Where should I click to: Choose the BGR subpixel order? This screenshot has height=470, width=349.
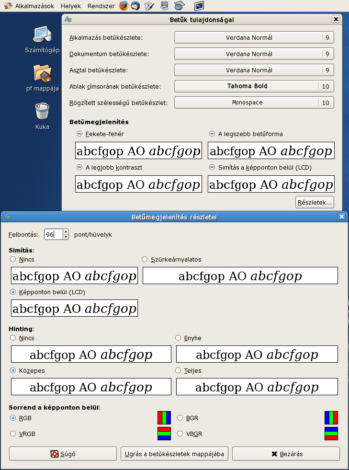[x=180, y=418]
